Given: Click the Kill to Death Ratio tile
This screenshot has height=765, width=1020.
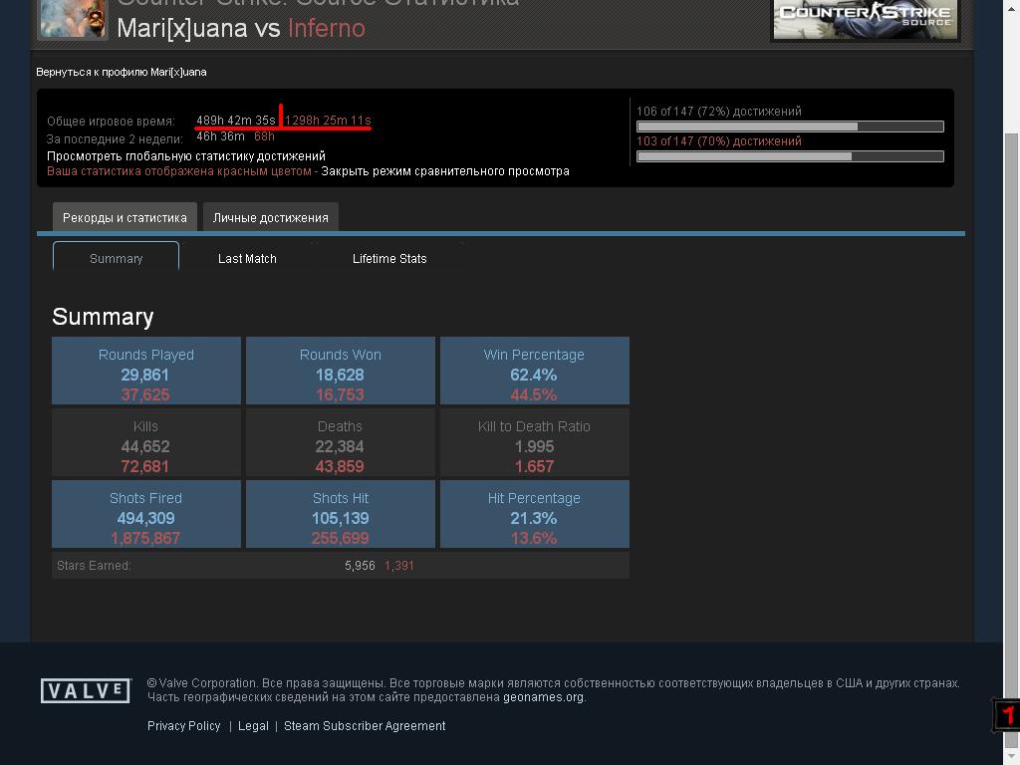Looking at the screenshot, I should click(534, 442).
